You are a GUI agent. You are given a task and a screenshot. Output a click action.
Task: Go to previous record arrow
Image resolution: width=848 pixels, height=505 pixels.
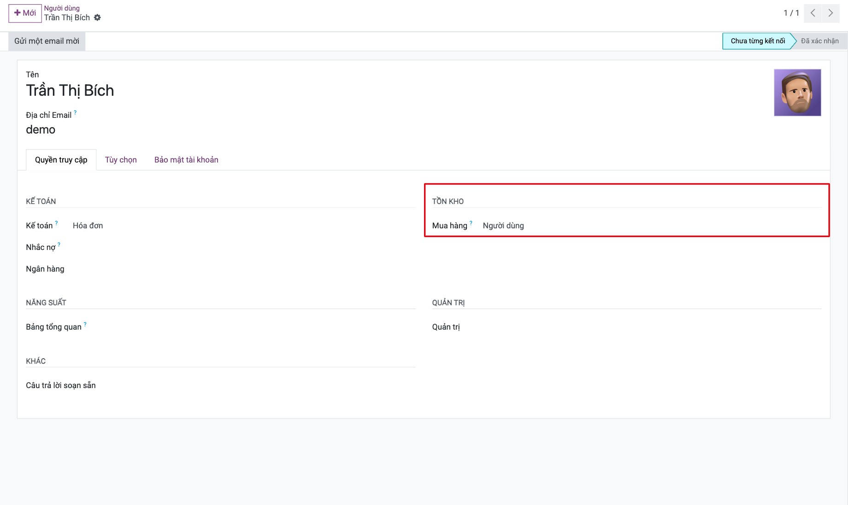pyautogui.click(x=813, y=13)
